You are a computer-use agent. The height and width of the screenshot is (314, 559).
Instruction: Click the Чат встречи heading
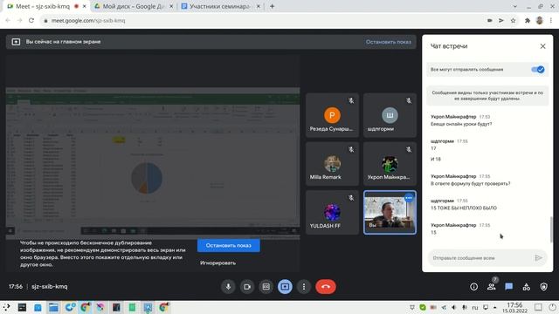point(449,46)
